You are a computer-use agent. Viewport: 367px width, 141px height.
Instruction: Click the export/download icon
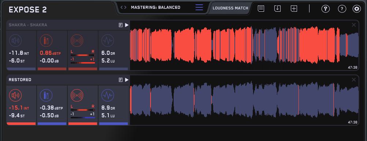[x=277, y=9]
